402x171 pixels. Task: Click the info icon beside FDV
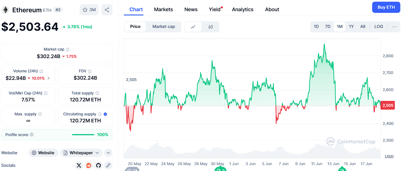[90, 71]
